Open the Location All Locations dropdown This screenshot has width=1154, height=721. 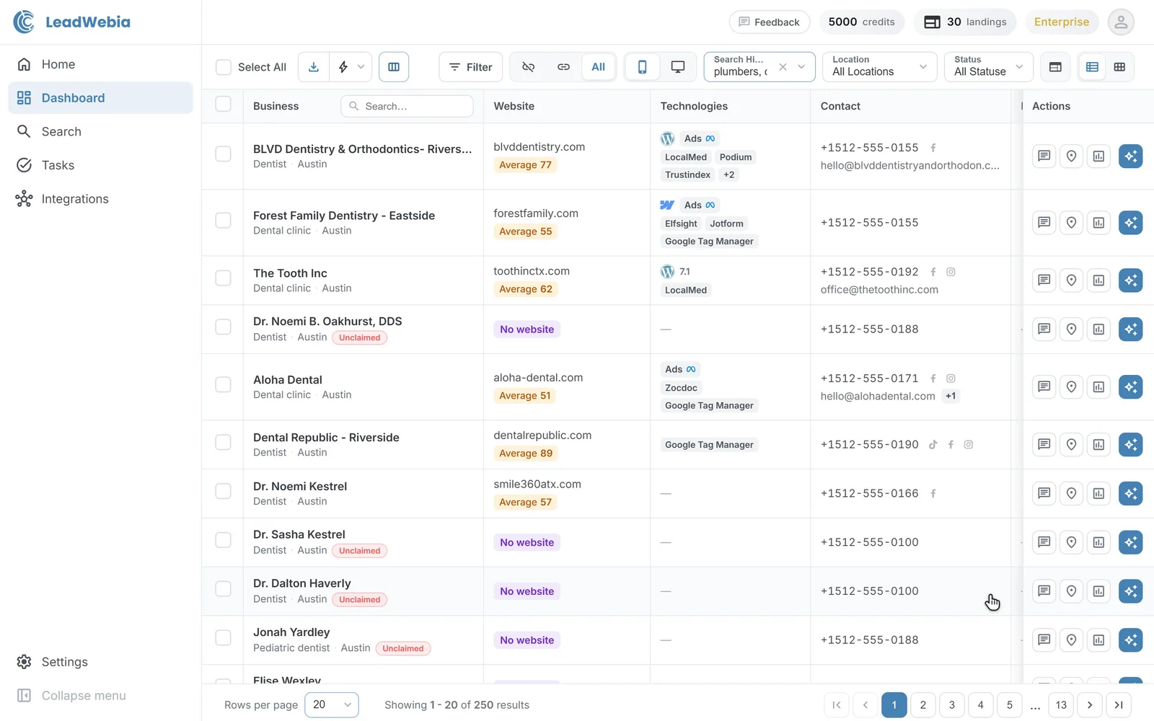[880, 67]
